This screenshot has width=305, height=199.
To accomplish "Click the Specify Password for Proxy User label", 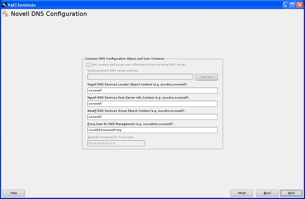I will pos(111,137).
